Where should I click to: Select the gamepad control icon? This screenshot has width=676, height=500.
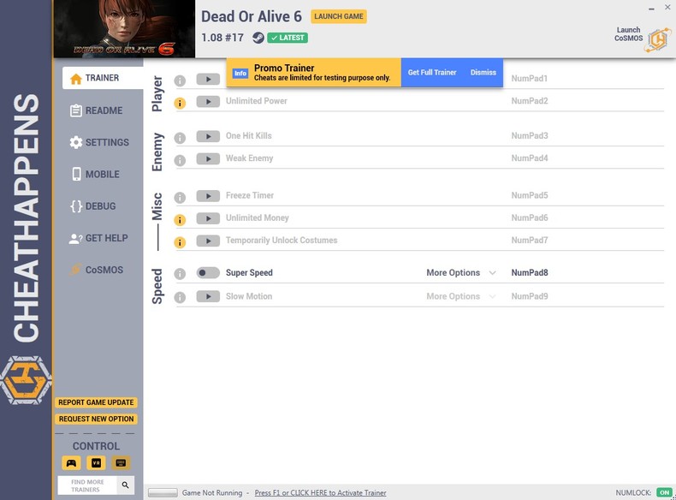tap(72, 463)
